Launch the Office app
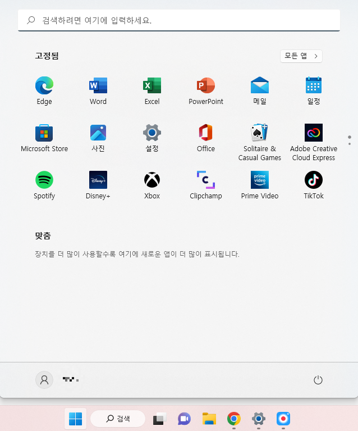 (205, 138)
